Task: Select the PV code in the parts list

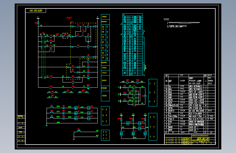Action: coord(170,114)
